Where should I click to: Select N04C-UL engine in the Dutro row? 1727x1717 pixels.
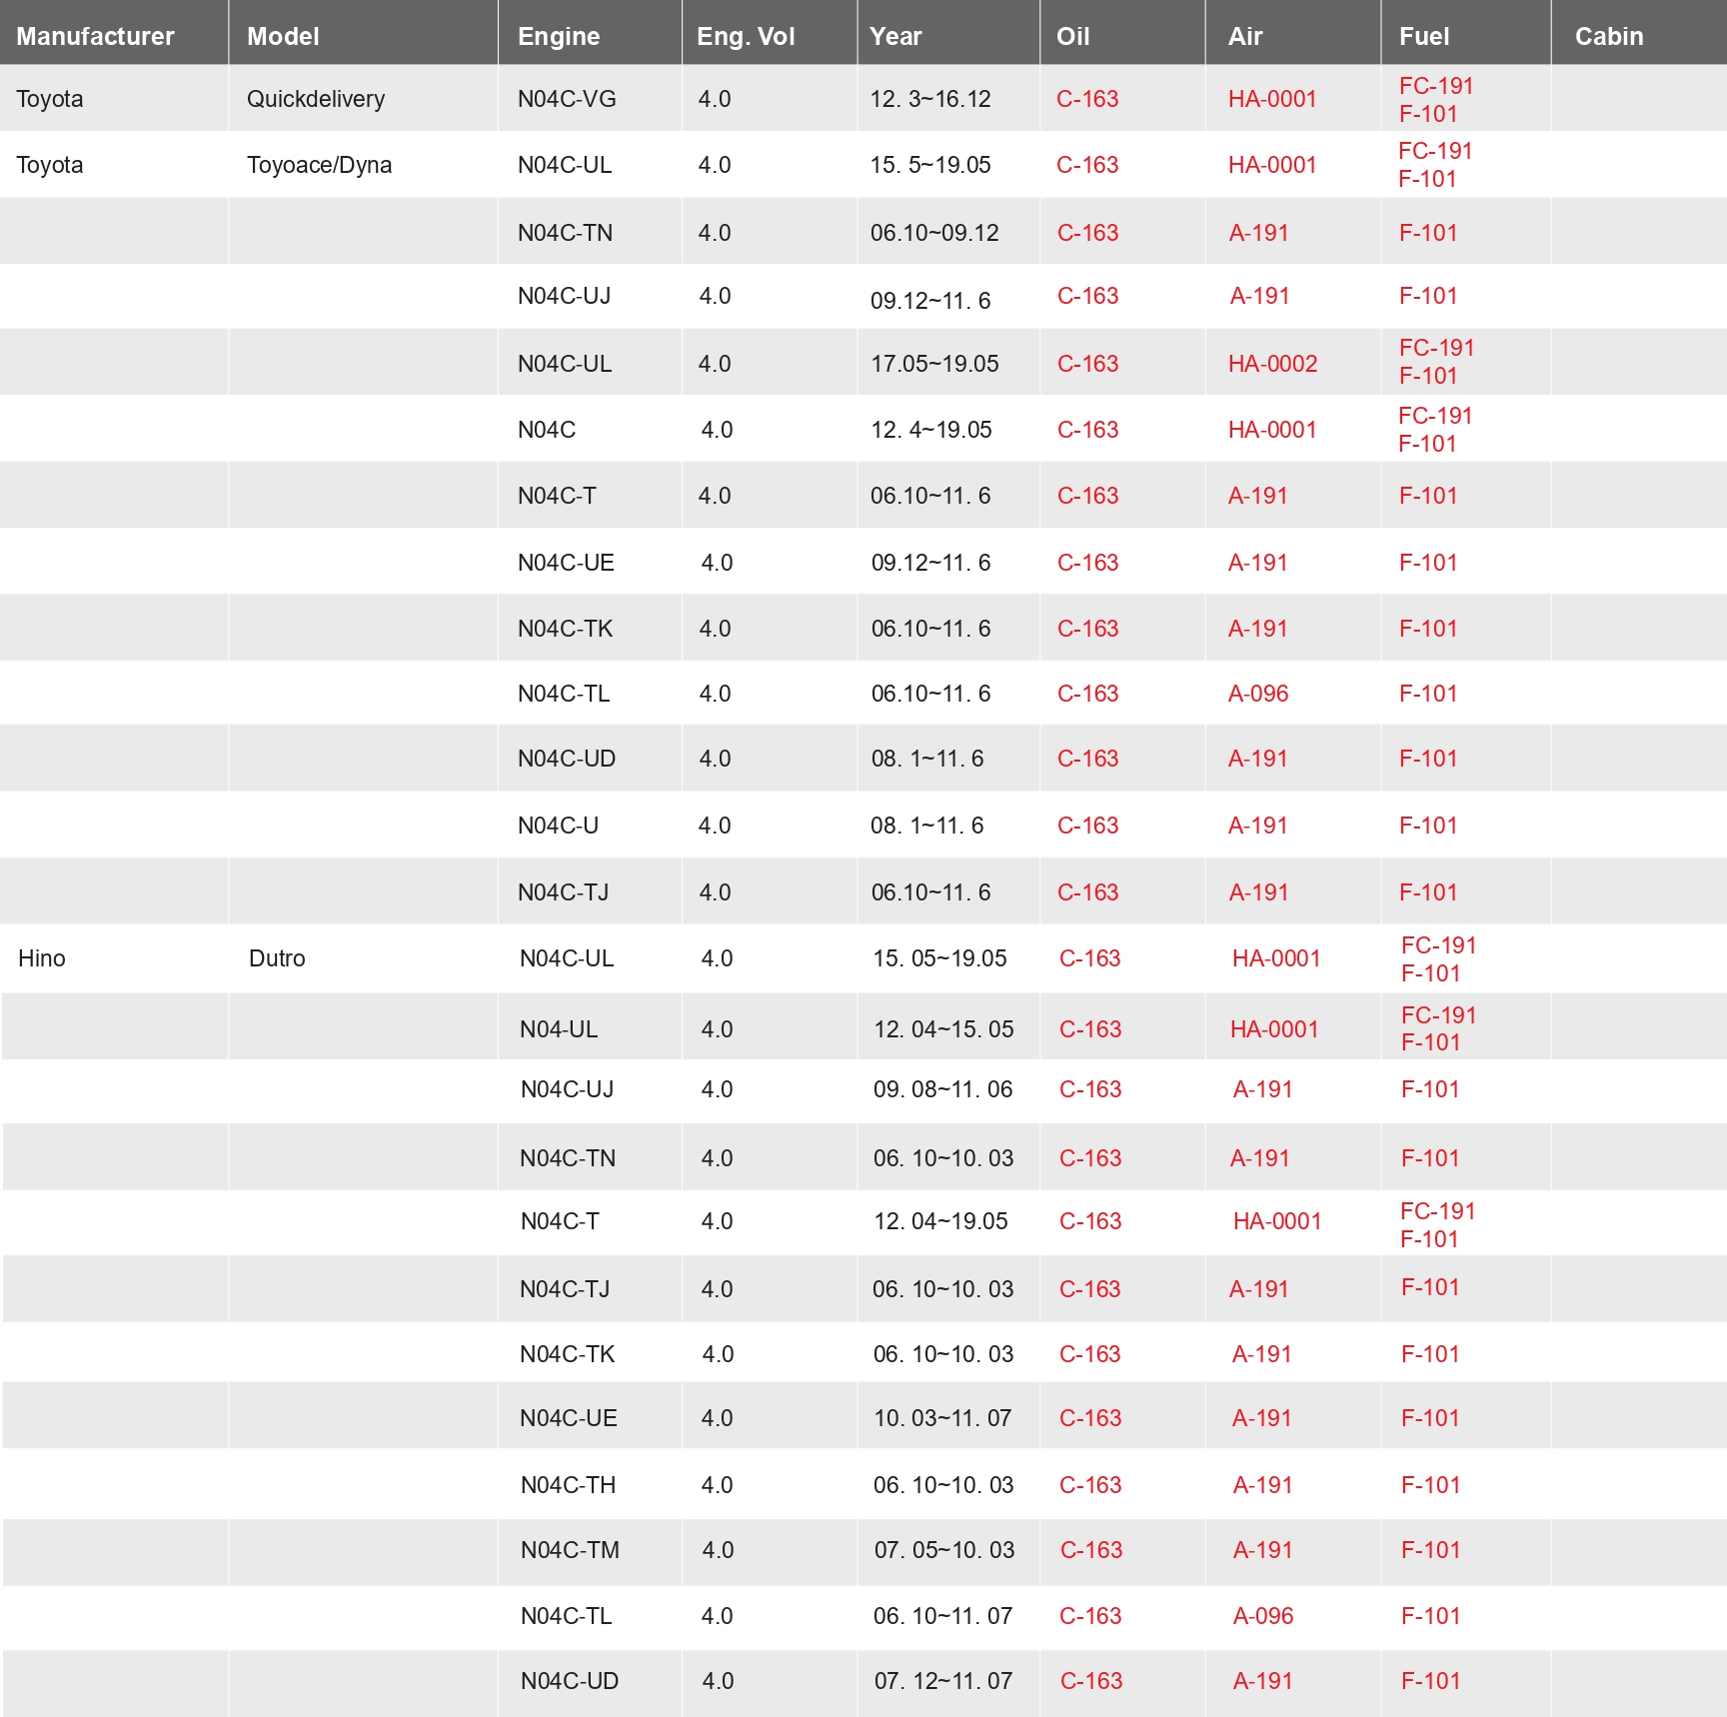(x=567, y=958)
